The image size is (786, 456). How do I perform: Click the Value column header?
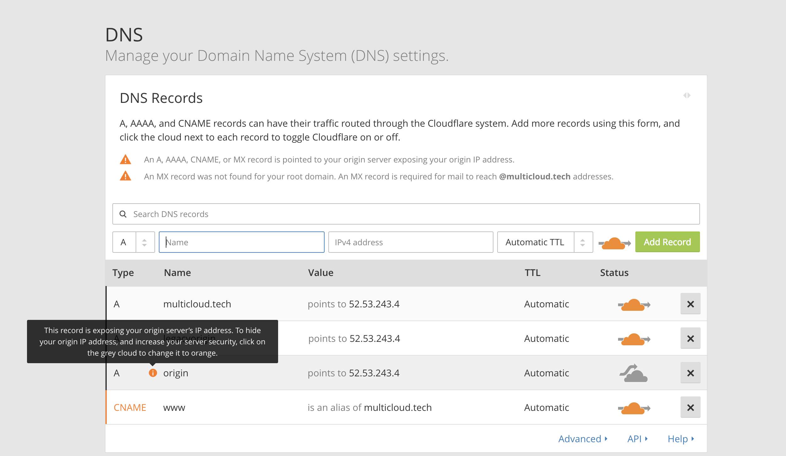click(320, 273)
